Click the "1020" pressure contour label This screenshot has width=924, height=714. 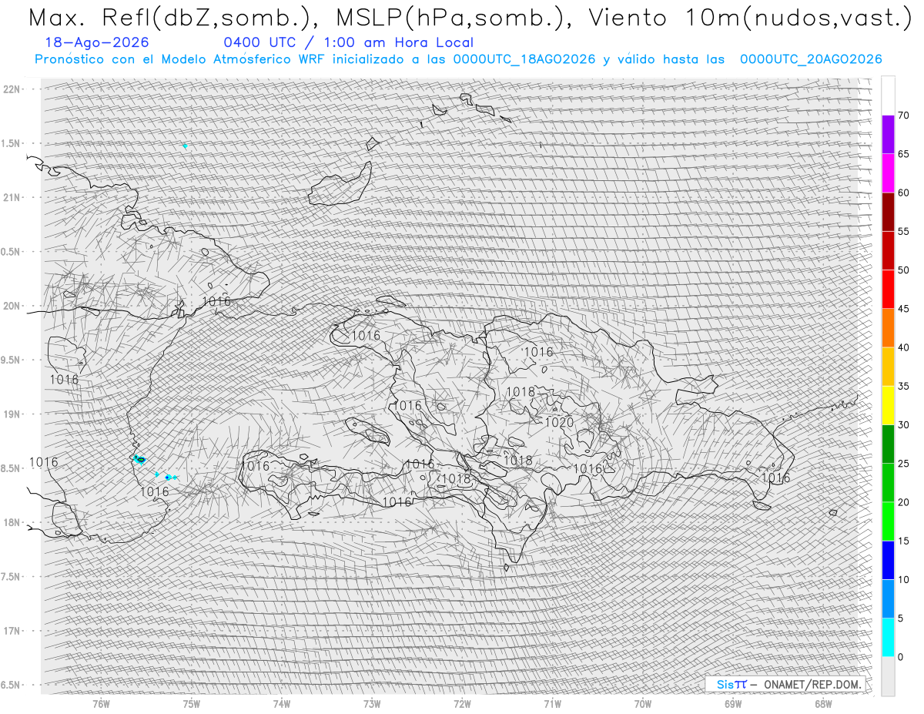tap(559, 422)
